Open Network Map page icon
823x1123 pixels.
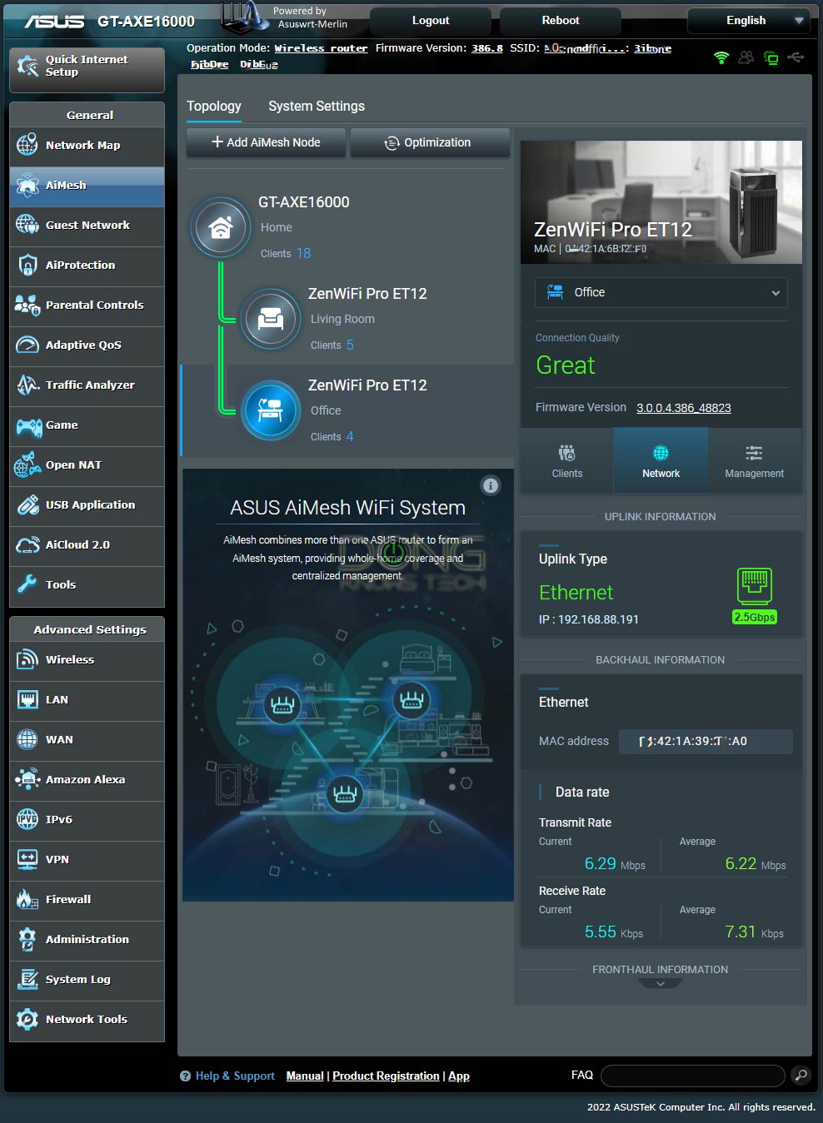pos(27,145)
